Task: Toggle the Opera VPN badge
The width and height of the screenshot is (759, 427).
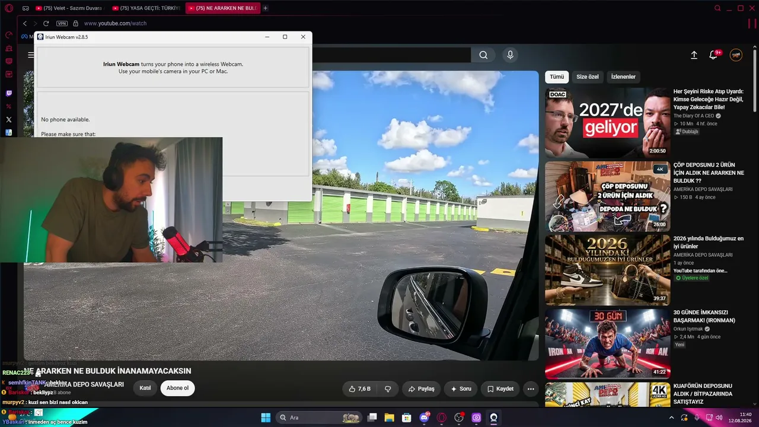Action: coord(62,23)
